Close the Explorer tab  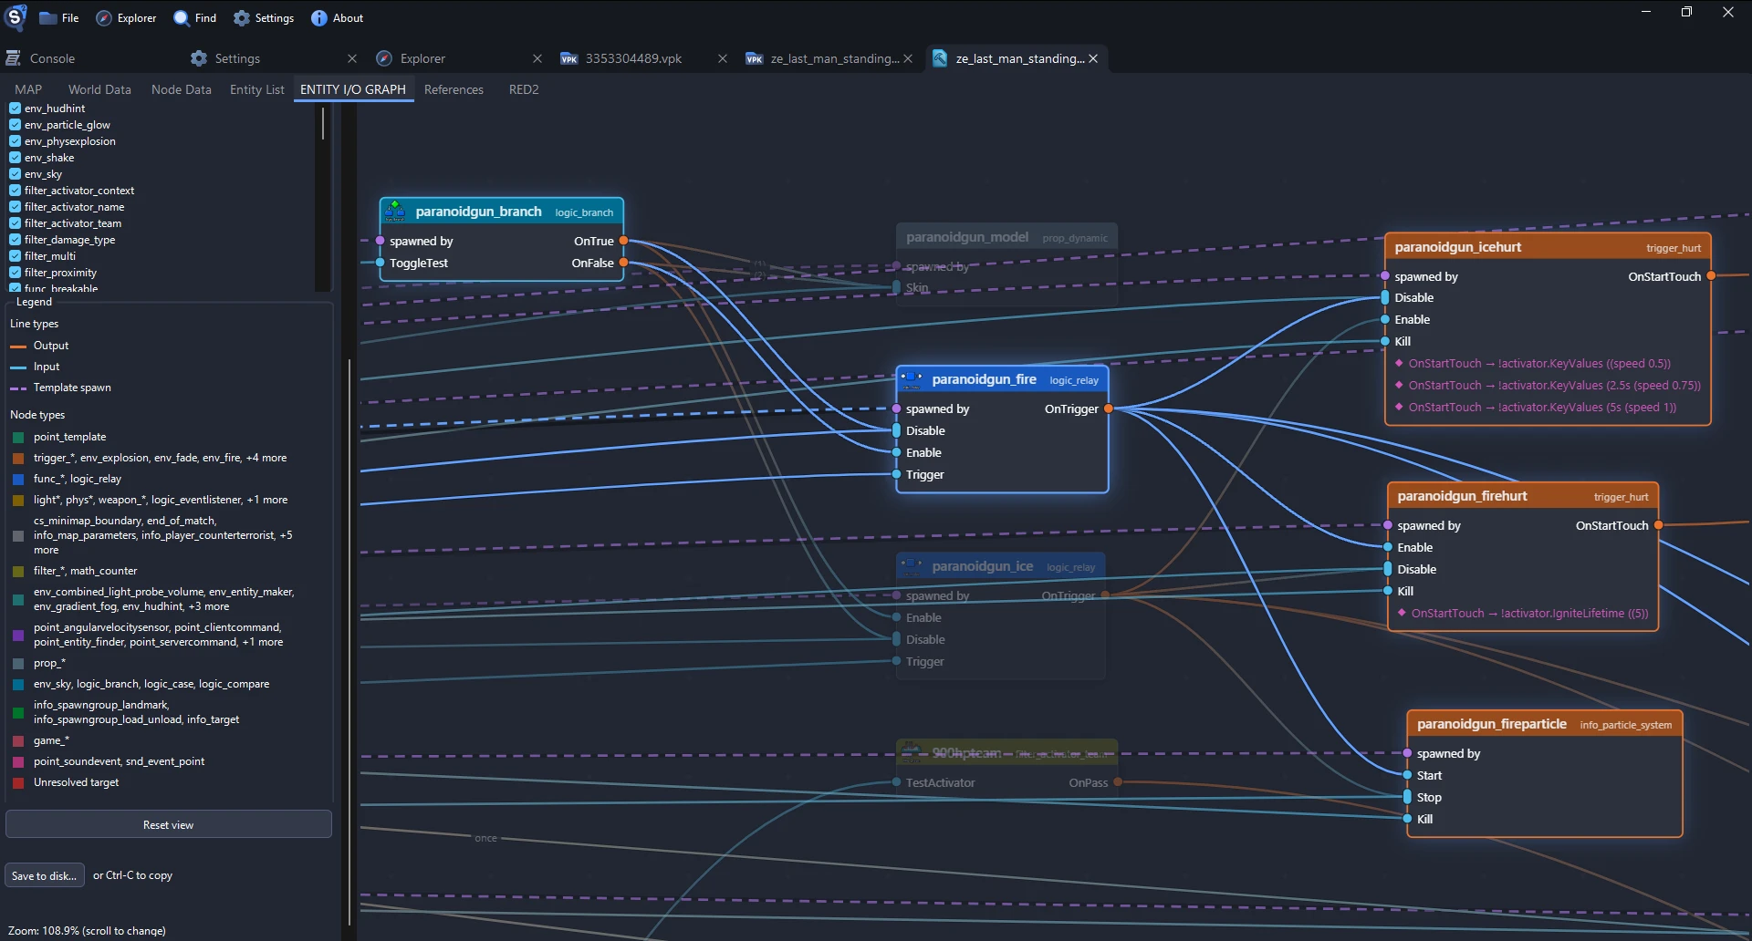tap(537, 58)
